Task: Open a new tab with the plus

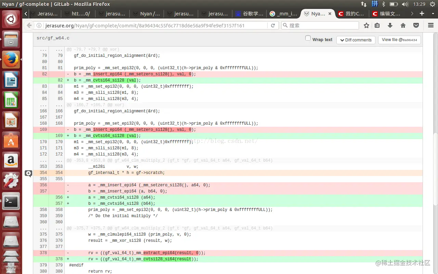Action: (x=422, y=14)
